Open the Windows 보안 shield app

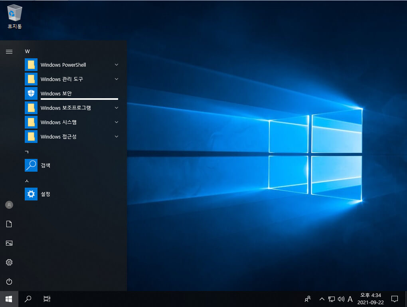pos(71,93)
